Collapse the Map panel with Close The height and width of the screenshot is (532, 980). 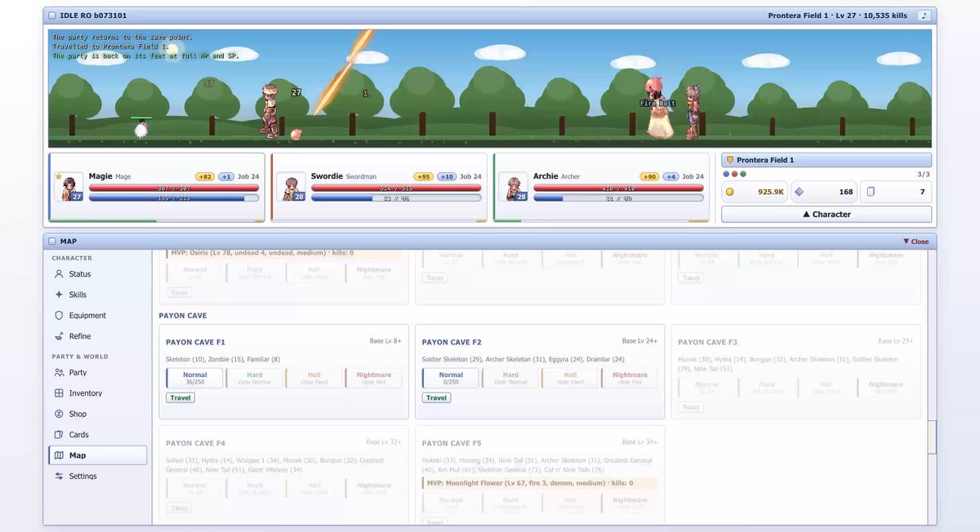tap(916, 242)
